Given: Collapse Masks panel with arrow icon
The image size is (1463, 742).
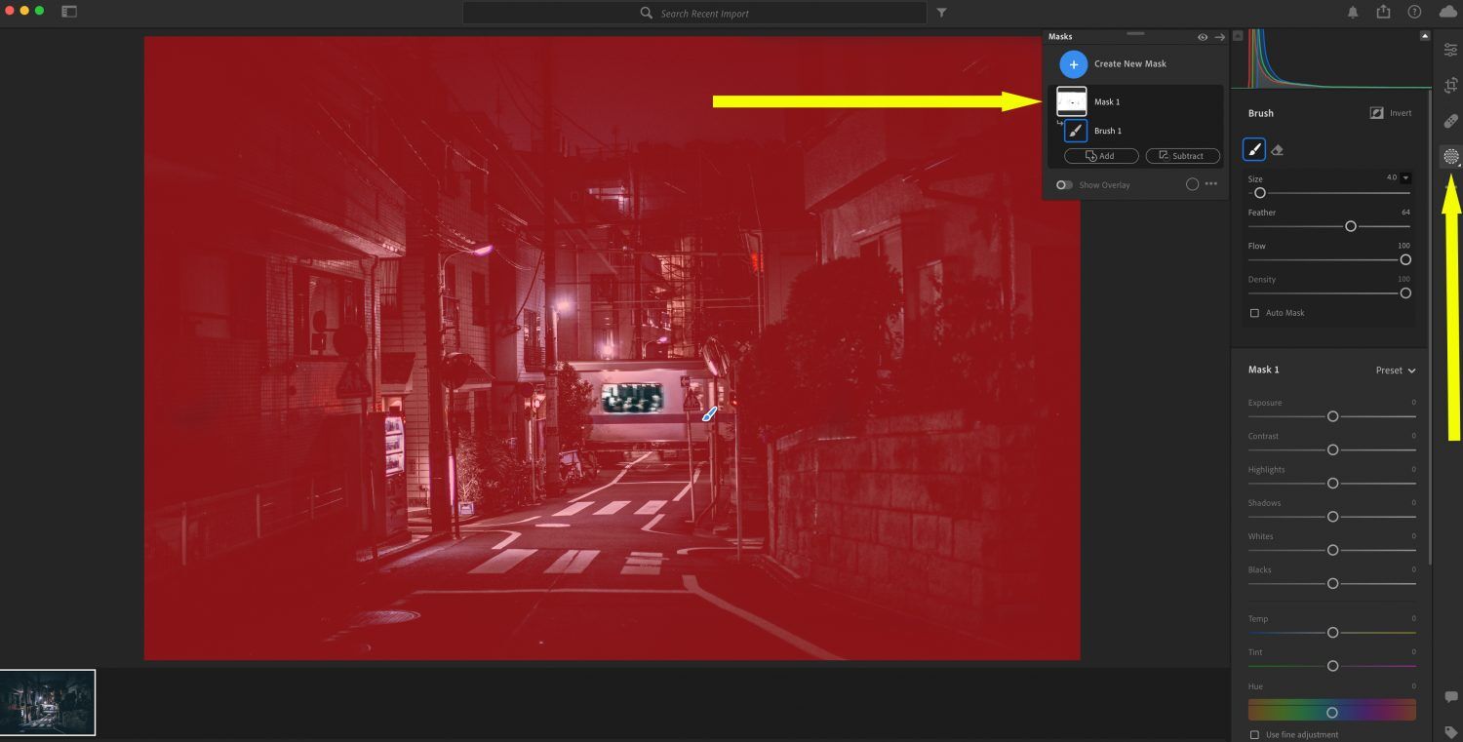Looking at the screenshot, I should [x=1219, y=37].
